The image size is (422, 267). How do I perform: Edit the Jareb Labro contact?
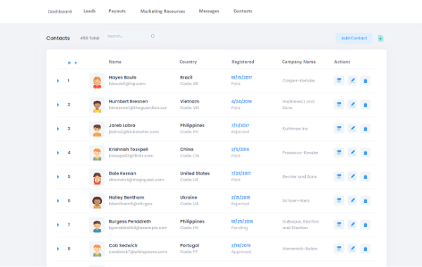pos(352,129)
